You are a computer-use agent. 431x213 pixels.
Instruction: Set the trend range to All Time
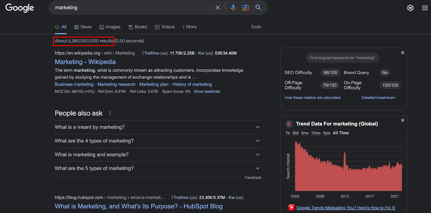click(341, 133)
